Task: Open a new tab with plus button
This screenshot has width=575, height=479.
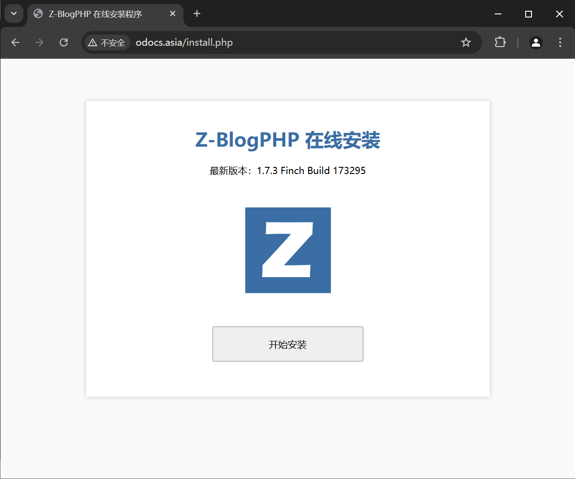Action: [197, 14]
